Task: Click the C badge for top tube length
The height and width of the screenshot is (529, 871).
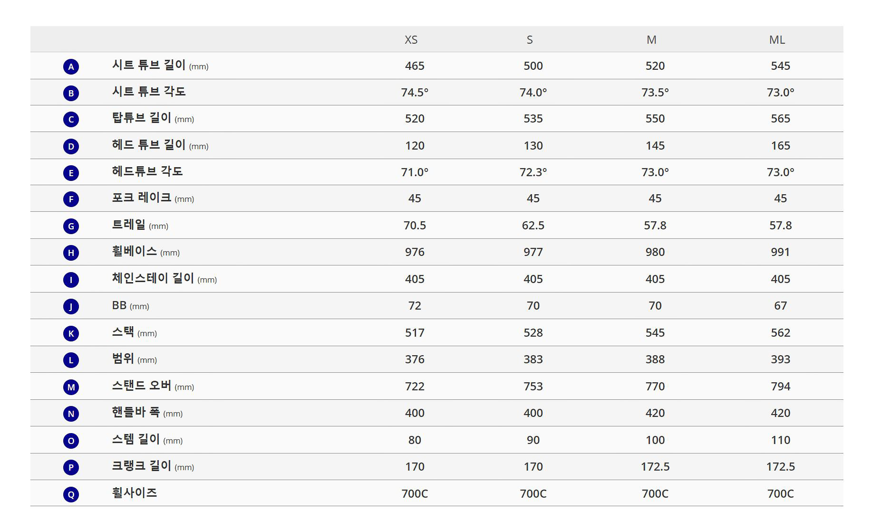Action: [x=71, y=119]
